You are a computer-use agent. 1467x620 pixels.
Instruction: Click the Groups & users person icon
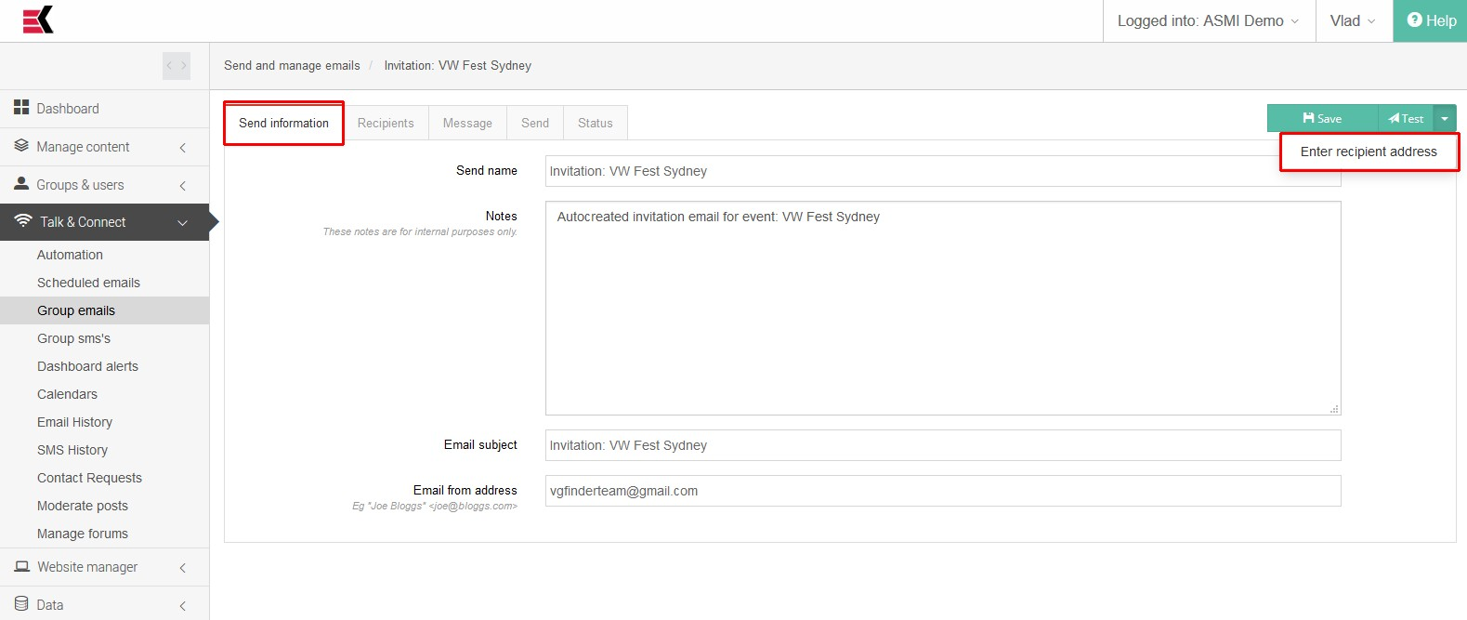click(x=21, y=184)
